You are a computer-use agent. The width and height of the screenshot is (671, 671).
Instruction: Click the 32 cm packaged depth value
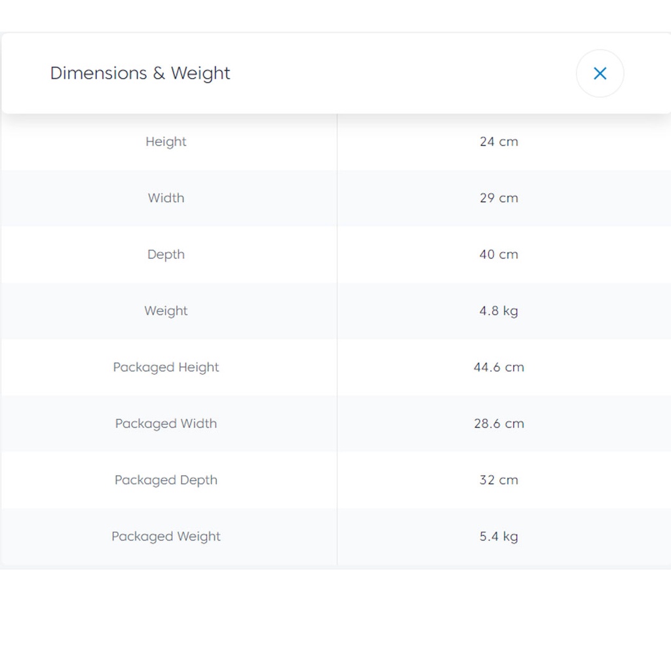[x=499, y=480]
